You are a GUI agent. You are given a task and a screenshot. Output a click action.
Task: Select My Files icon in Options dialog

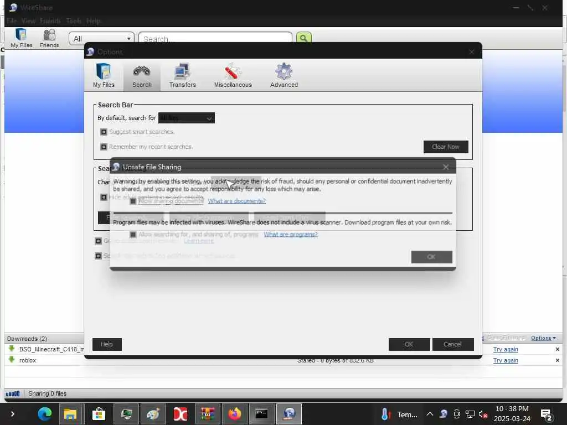tap(104, 75)
